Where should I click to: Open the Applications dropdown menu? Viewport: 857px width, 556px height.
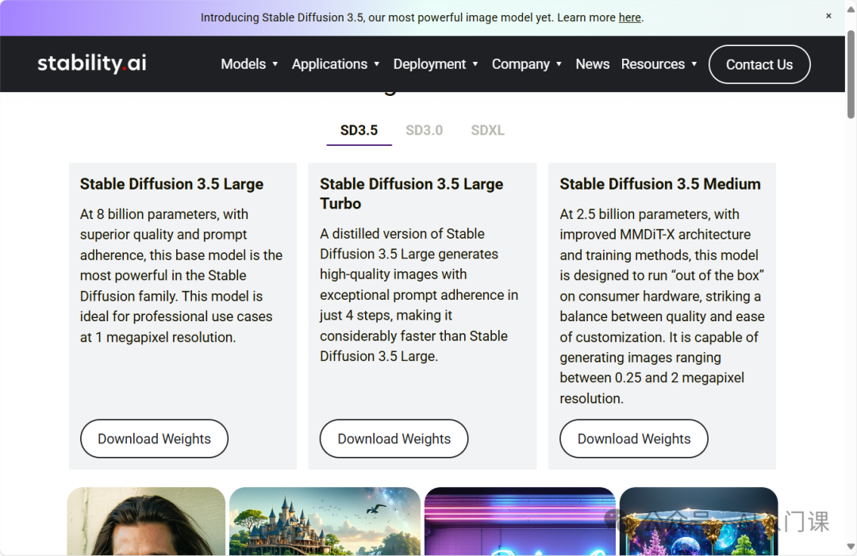point(336,64)
